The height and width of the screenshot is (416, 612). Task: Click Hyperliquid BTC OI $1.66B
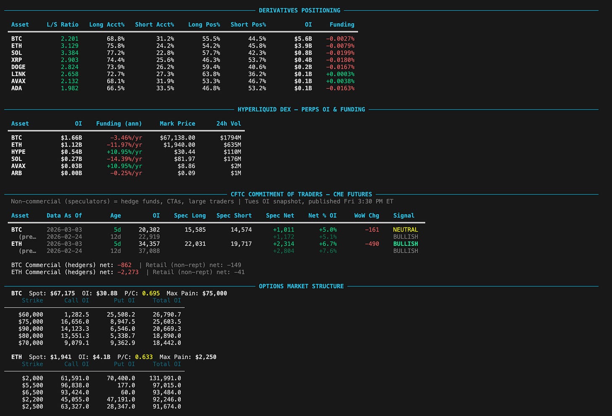point(71,138)
